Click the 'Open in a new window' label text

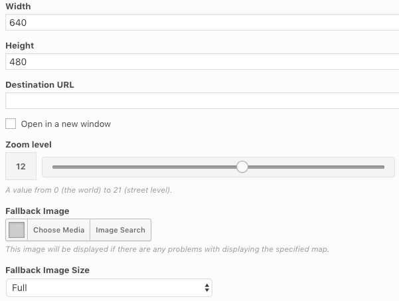click(66, 124)
